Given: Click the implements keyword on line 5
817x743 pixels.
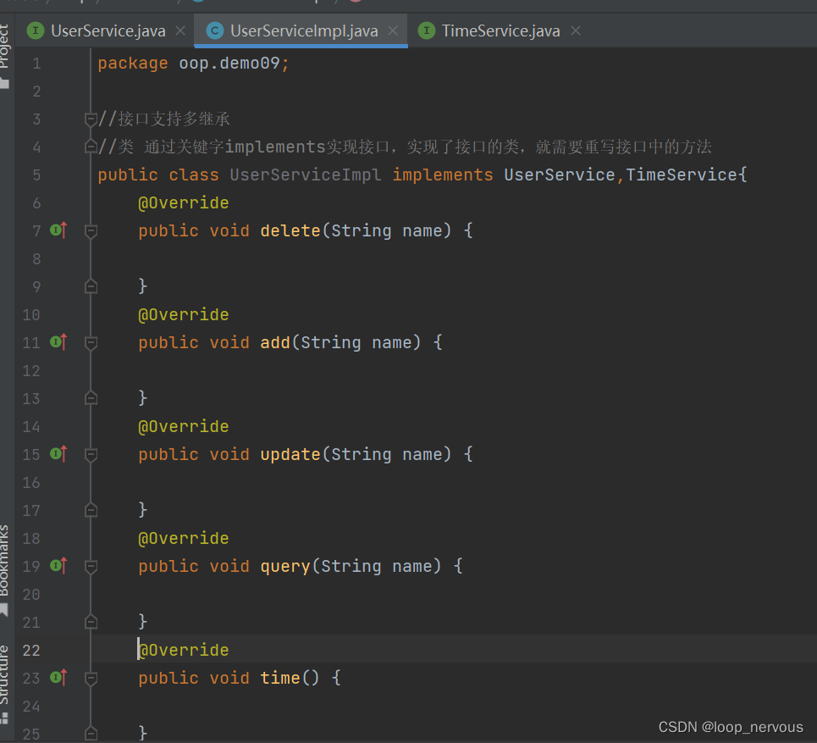Looking at the screenshot, I should (x=443, y=175).
